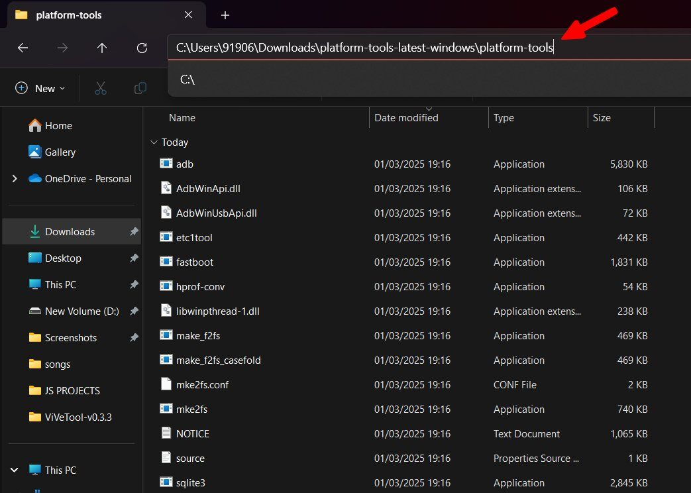Go forward with the right arrow button
691x493 pixels.
coord(62,48)
